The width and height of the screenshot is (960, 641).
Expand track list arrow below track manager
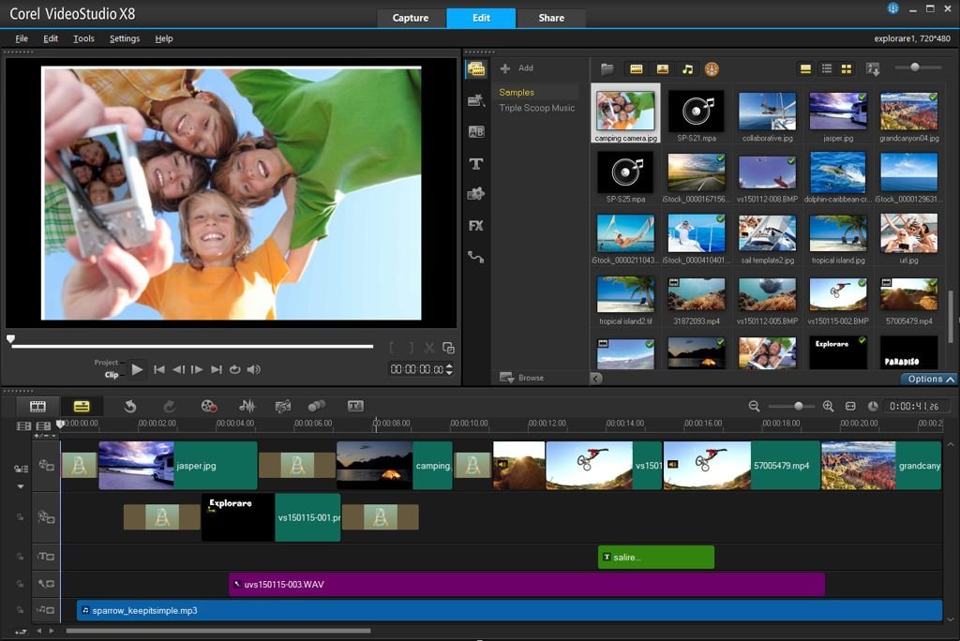pyautogui.click(x=20, y=487)
